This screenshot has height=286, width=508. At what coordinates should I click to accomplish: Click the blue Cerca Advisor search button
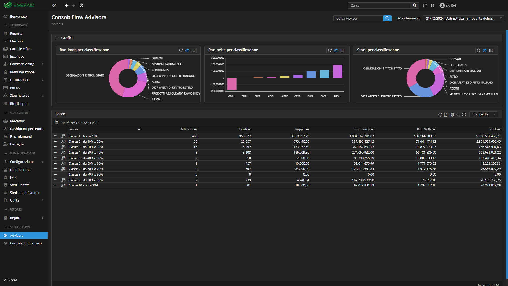coord(387,18)
